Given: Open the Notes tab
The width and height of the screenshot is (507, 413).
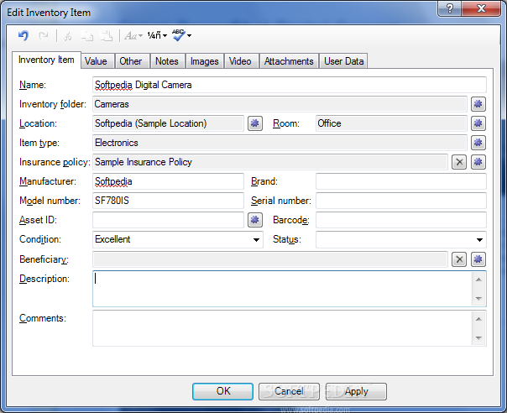Looking at the screenshot, I should point(168,61).
